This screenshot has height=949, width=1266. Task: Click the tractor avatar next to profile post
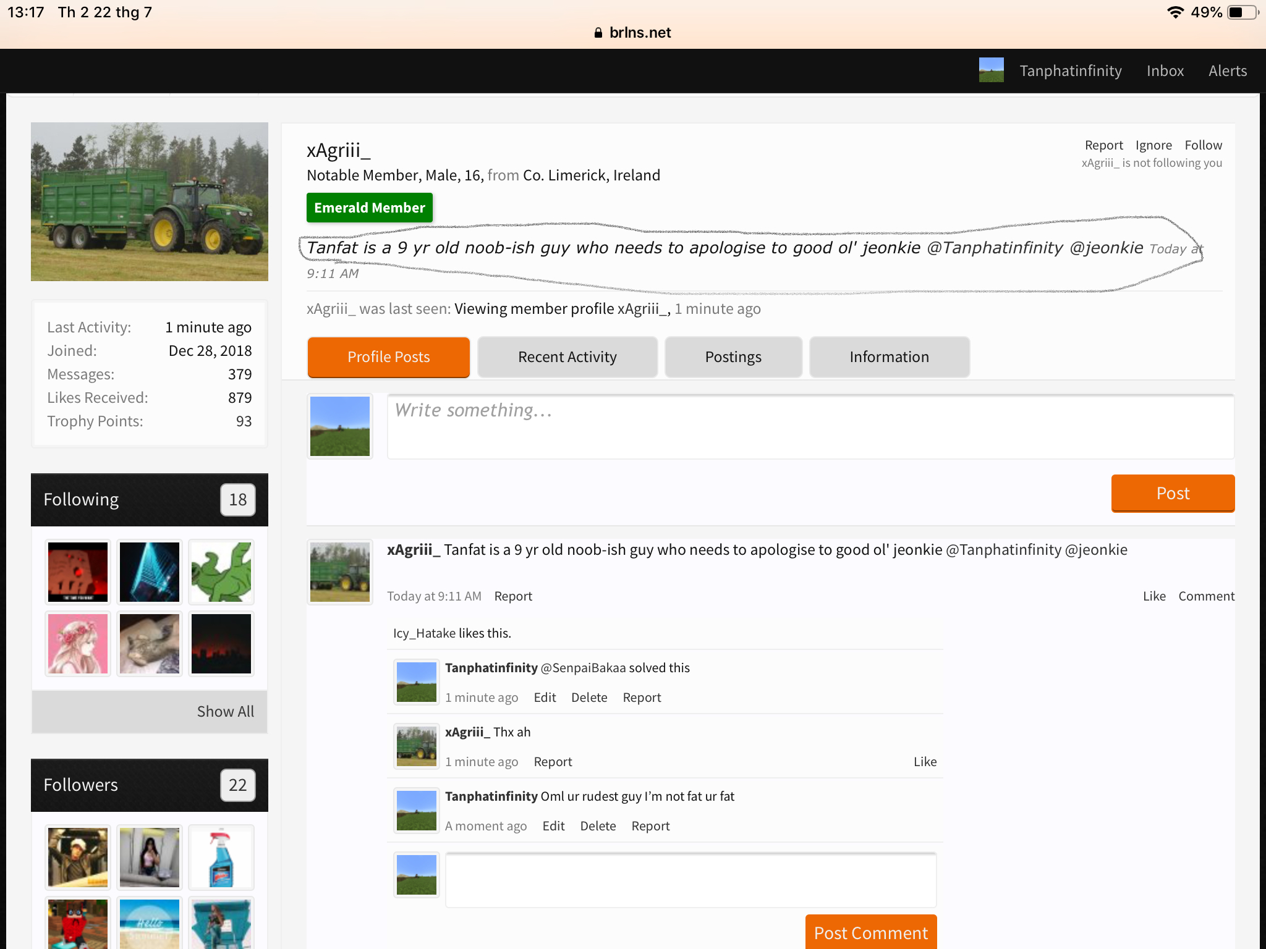point(340,572)
